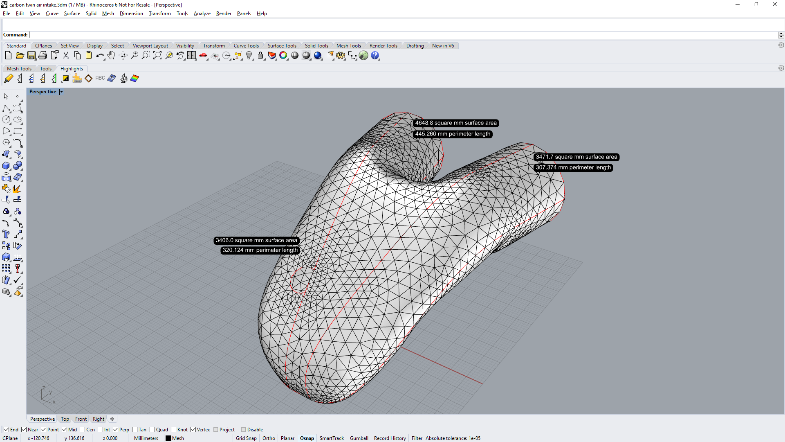Click the Zoom Selected icon

pyautogui.click(x=169, y=56)
